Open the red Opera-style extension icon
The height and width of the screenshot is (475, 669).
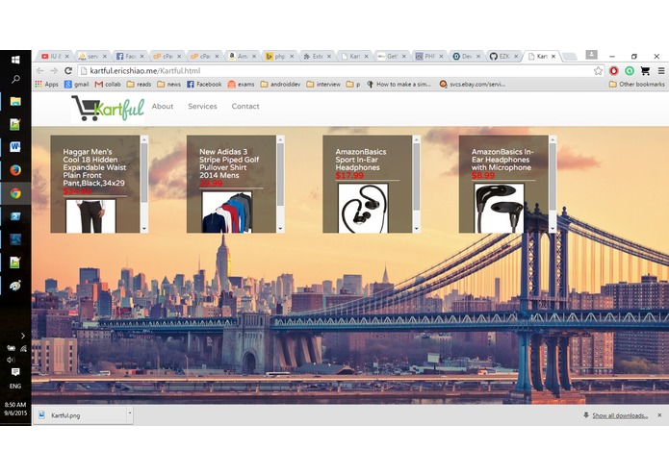click(x=614, y=71)
